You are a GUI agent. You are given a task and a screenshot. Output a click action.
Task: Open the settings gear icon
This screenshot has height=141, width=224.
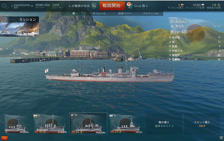coord(5,6)
